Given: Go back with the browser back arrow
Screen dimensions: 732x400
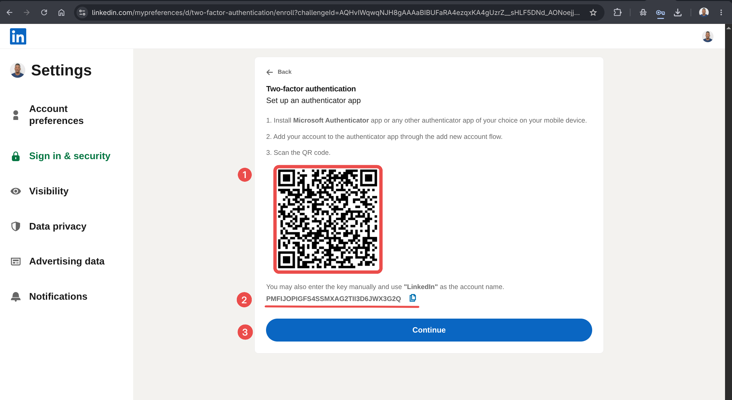Looking at the screenshot, I should tap(9, 13).
